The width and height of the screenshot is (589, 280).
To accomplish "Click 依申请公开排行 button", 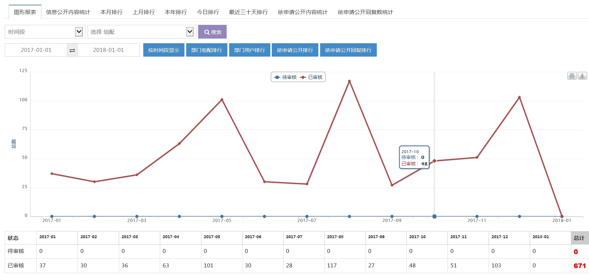I will point(295,50).
